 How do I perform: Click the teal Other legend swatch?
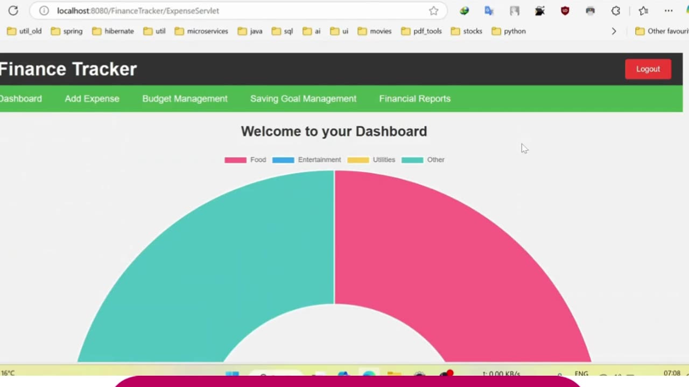412,160
